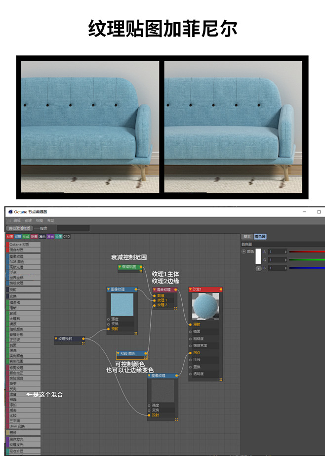This screenshot has width=325, height=456.
Task: Click the 粗糙度 input port on 沙发1 node
Action: click(x=191, y=339)
